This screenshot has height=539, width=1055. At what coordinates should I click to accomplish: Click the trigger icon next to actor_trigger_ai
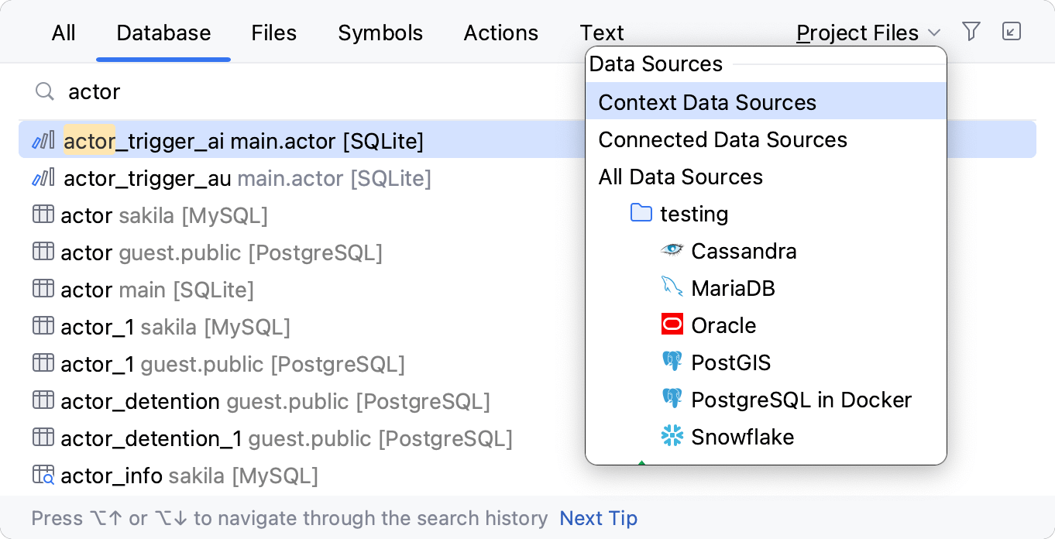coord(43,140)
